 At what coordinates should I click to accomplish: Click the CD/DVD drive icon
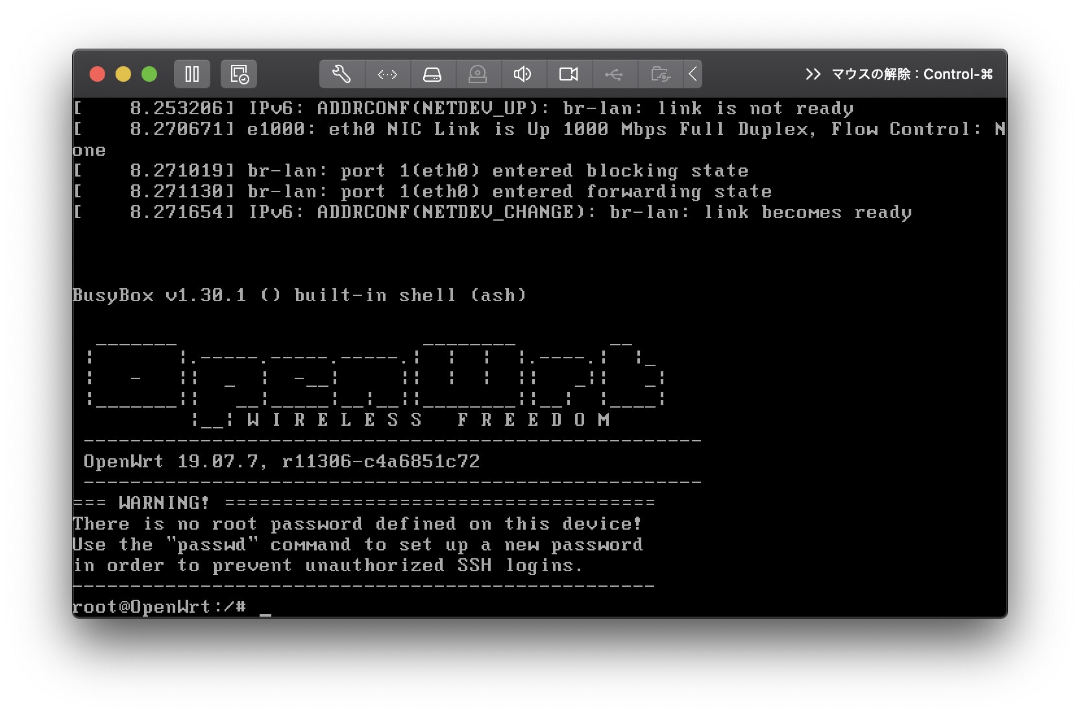(x=478, y=74)
